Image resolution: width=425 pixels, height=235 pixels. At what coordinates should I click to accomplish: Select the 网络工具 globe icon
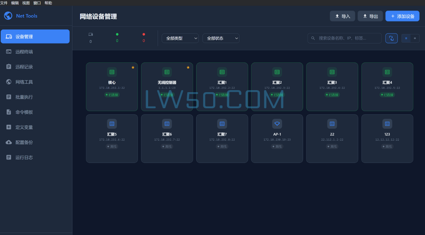pyautogui.click(x=9, y=82)
